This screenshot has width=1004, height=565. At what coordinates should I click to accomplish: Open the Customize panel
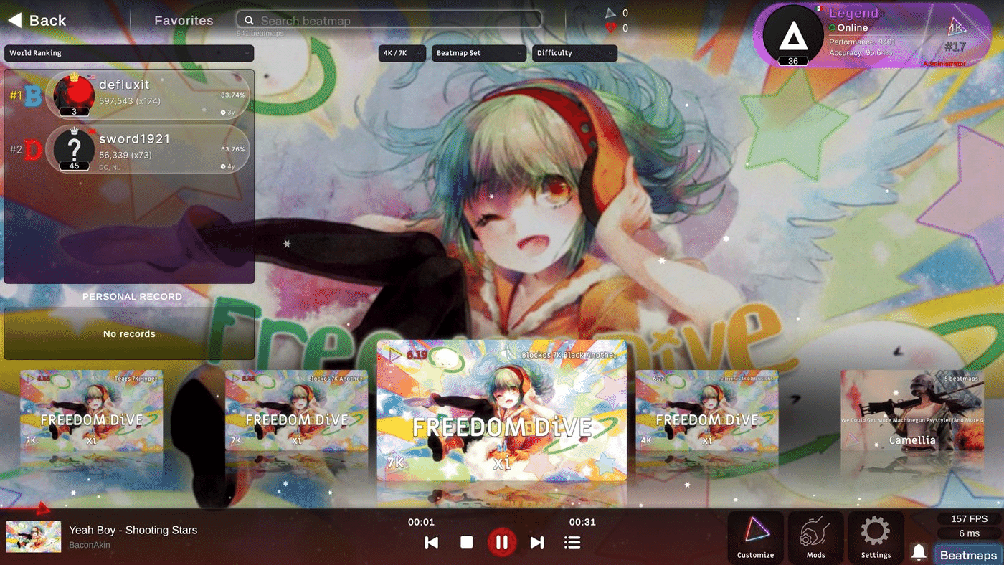click(756, 537)
